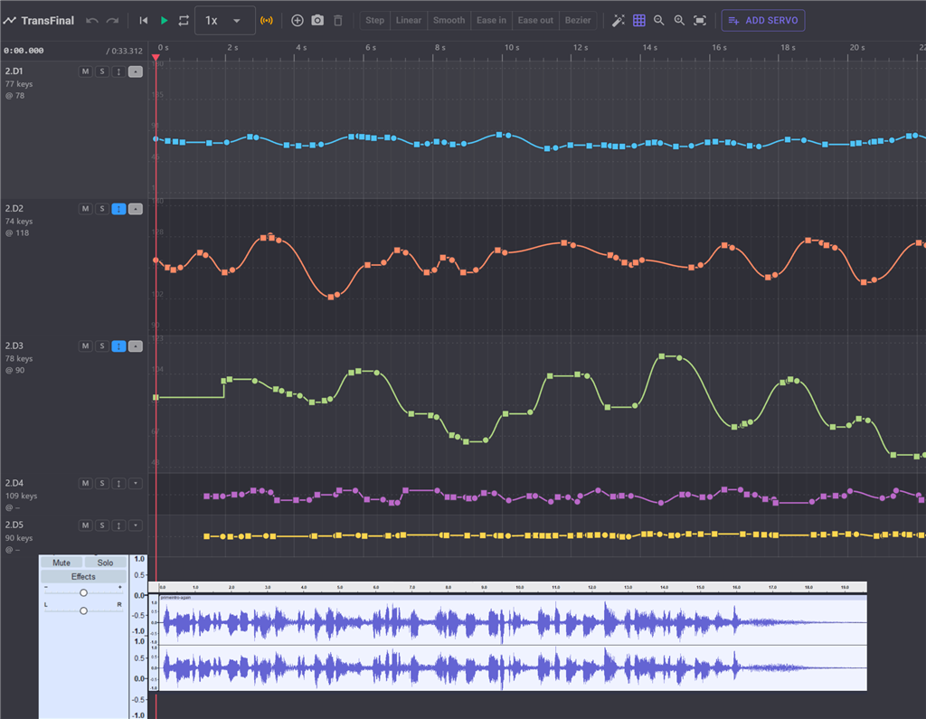
Task: Mute track 2.D4 with M button
Action: [x=86, y=483]
